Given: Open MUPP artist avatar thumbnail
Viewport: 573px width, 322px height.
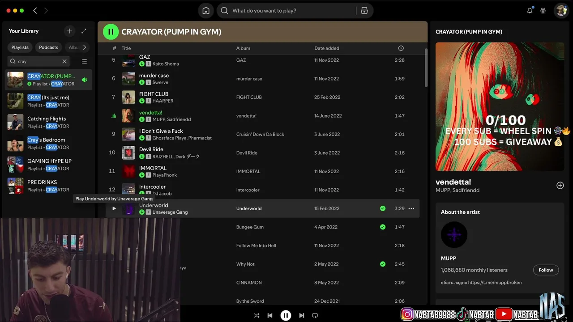Looking at the screenshot, I should click(454, 235).
